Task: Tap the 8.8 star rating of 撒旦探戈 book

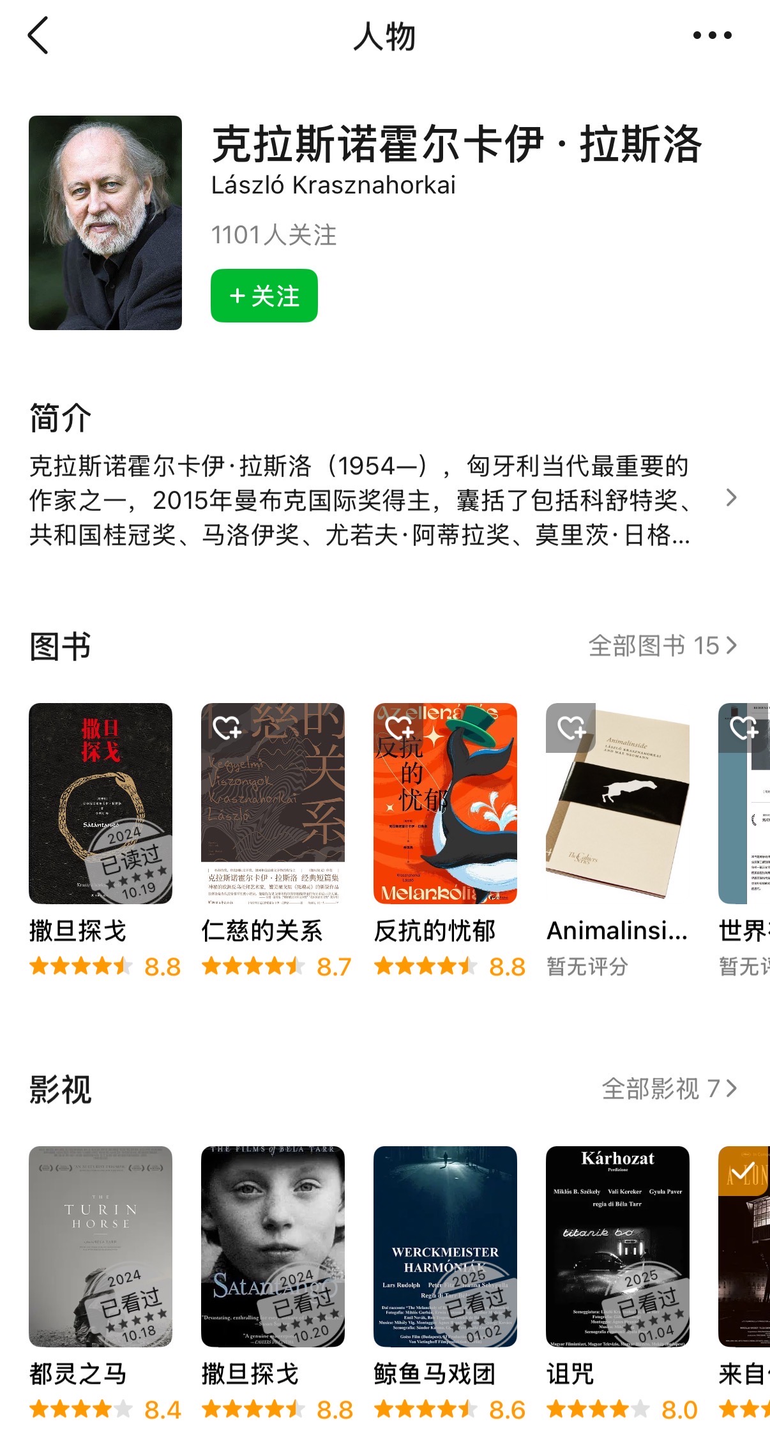Action: [x=105, y=967]
